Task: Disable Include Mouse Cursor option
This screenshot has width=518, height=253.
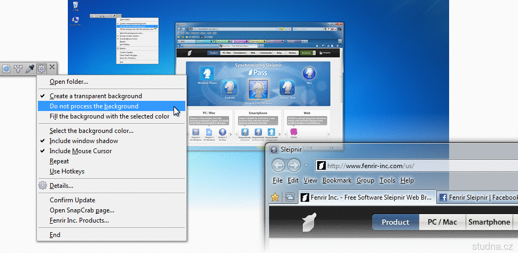Action: pos(81,151)
